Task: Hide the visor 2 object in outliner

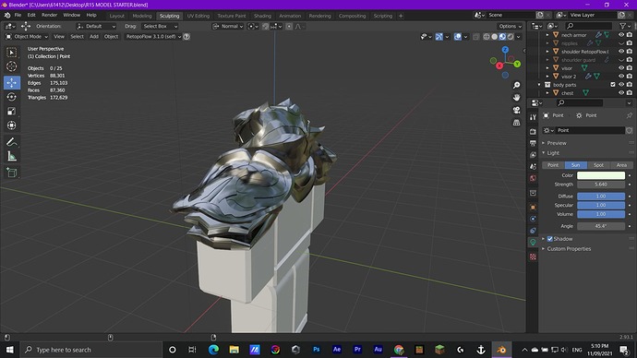Action: click(621, 77)
